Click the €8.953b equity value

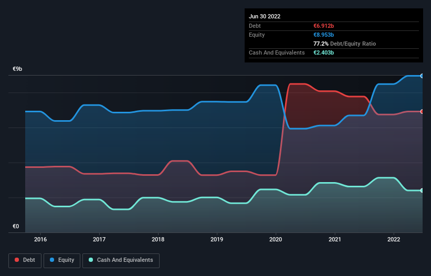(323, 35)
